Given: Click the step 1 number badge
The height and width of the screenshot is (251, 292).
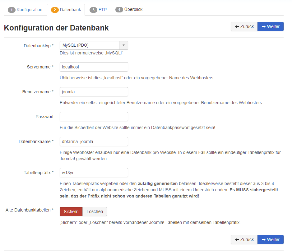Looking at the screenshot, I should pyautogui.click(x=12, y=10).
